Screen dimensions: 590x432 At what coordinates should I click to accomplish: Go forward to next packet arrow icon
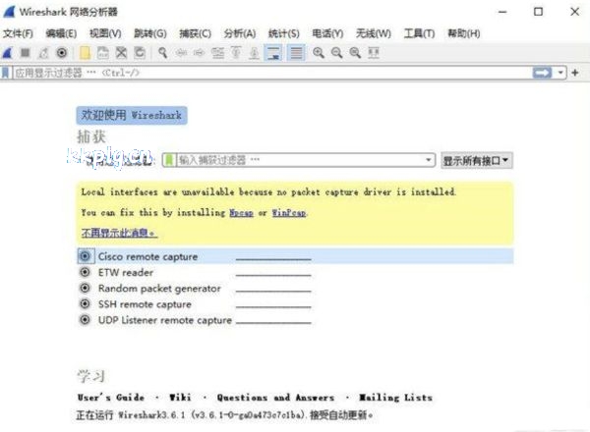pyautogui.click(x=199, y=53)
